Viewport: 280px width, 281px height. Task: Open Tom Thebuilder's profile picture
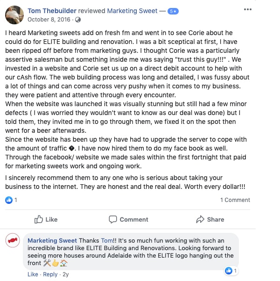[x=14, y=15]
